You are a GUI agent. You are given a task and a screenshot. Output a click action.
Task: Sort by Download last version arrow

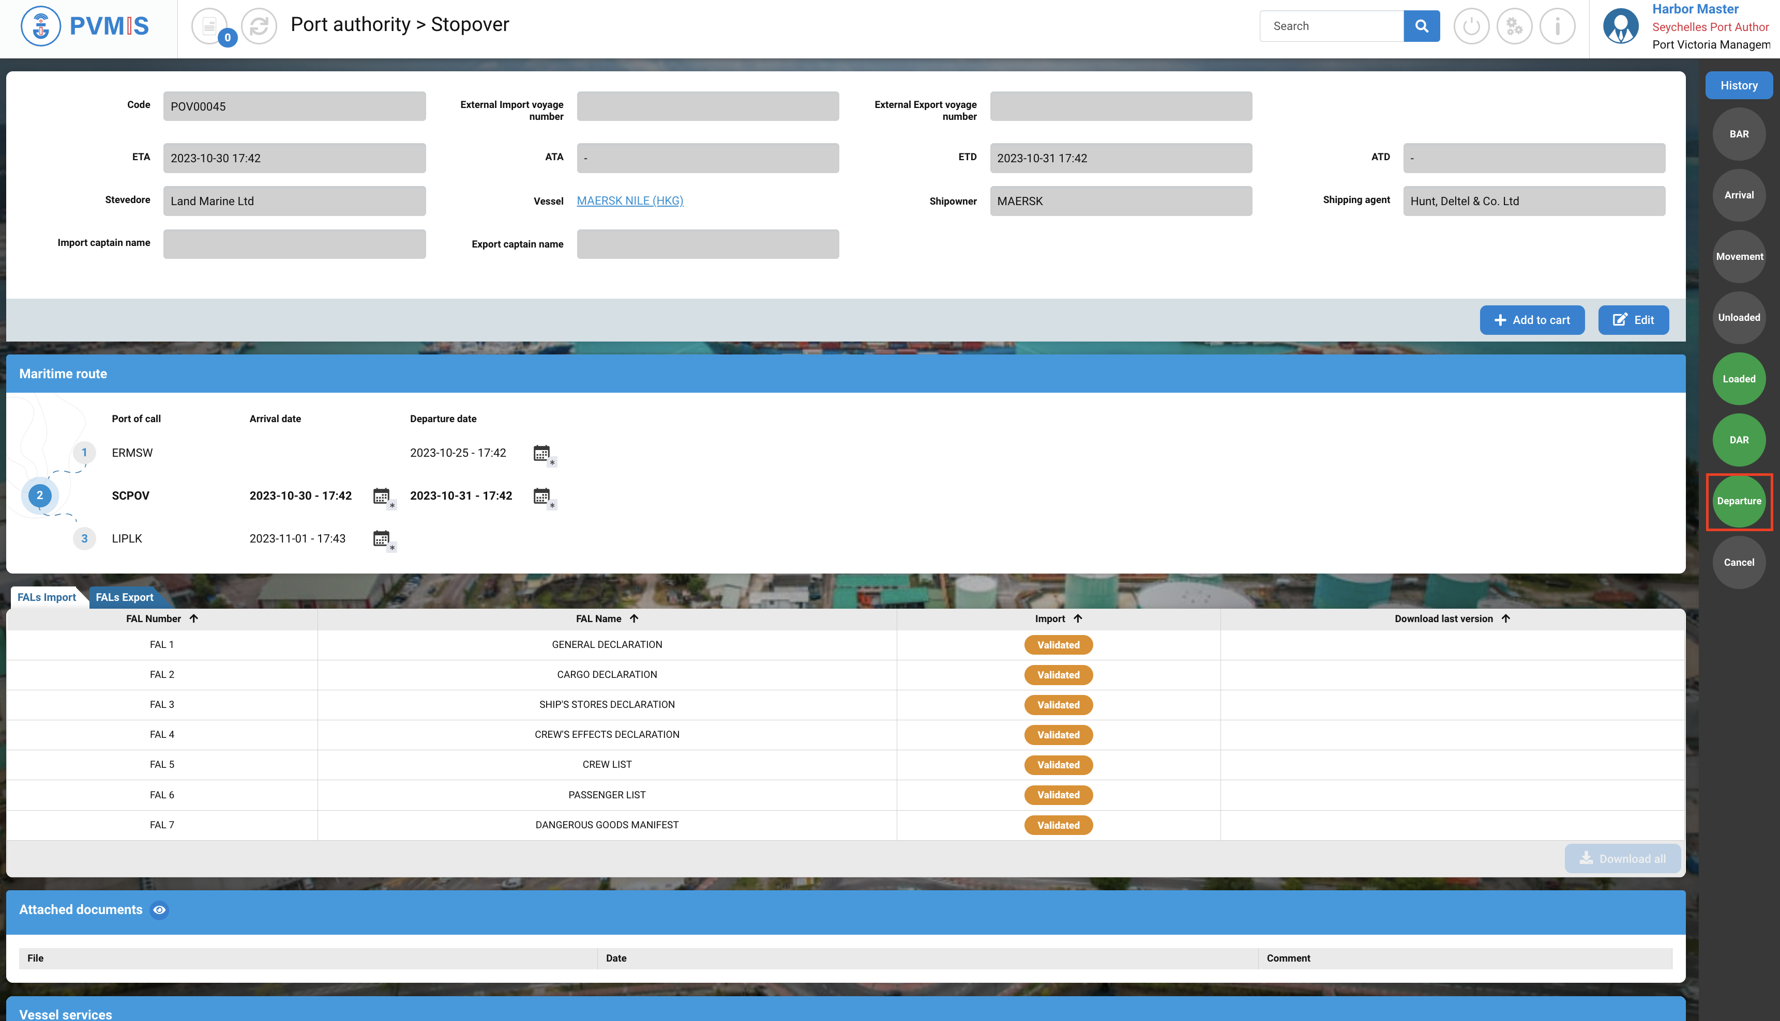click(x=1506, y=618)
